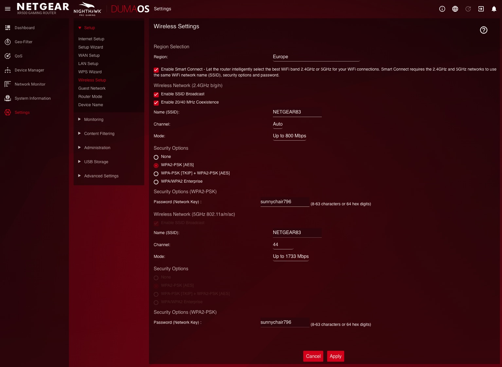Click the Geo-Filter sidebar icon
The image size is (502, 367).
point(8,42)
